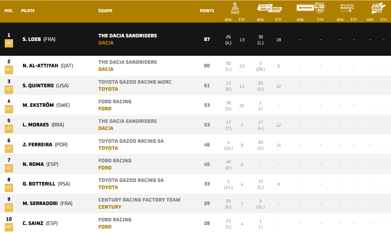Image resolution: width=391 pixels, height=233 pixels.
Task: Click the ULT badge beside S. Loeb
Action: tap(9, 43)
